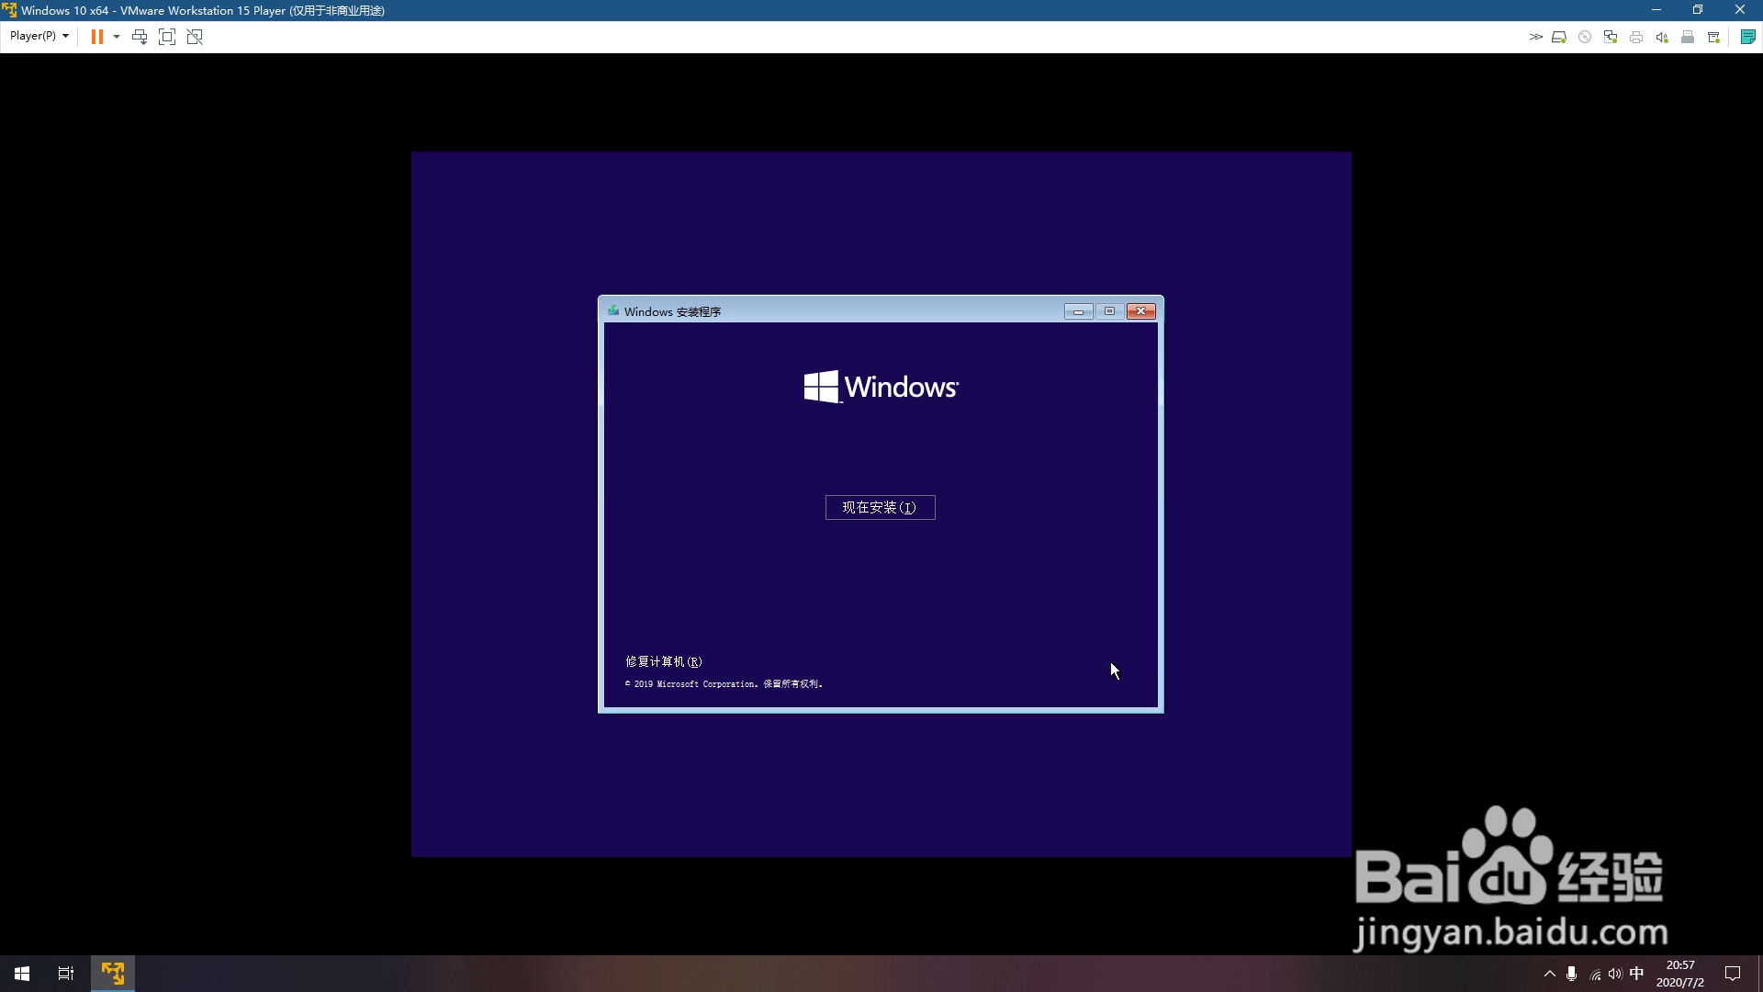This screenshot has height=992, width=1763.
Task: Restore down the VMware Player window
Action: [1698, 10]
